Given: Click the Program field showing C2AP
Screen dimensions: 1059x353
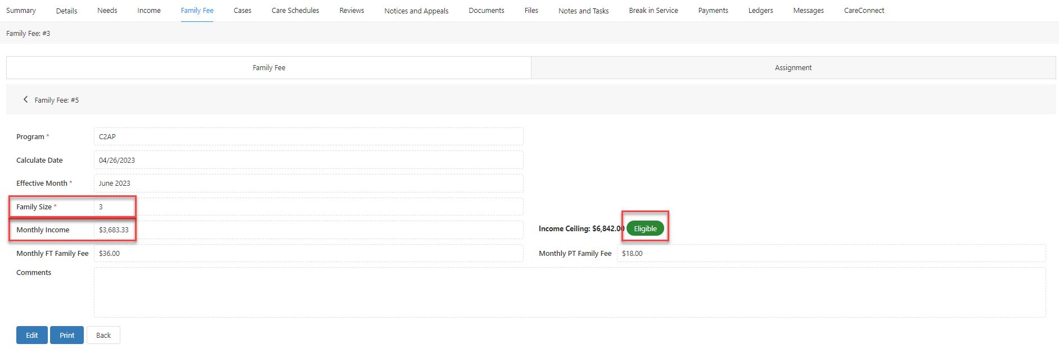Looking at the screenshot, I should click(308, 136).
